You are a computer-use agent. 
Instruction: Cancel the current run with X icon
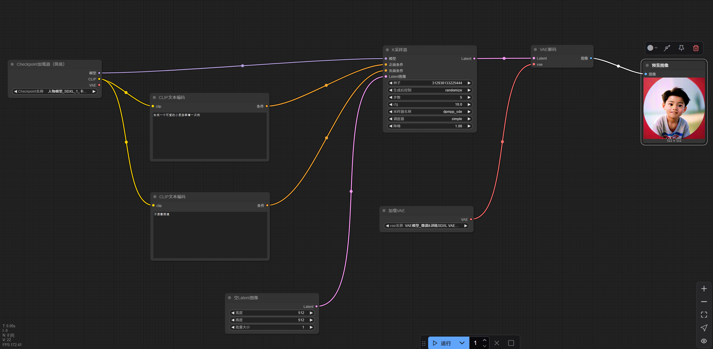pos(496,343)
